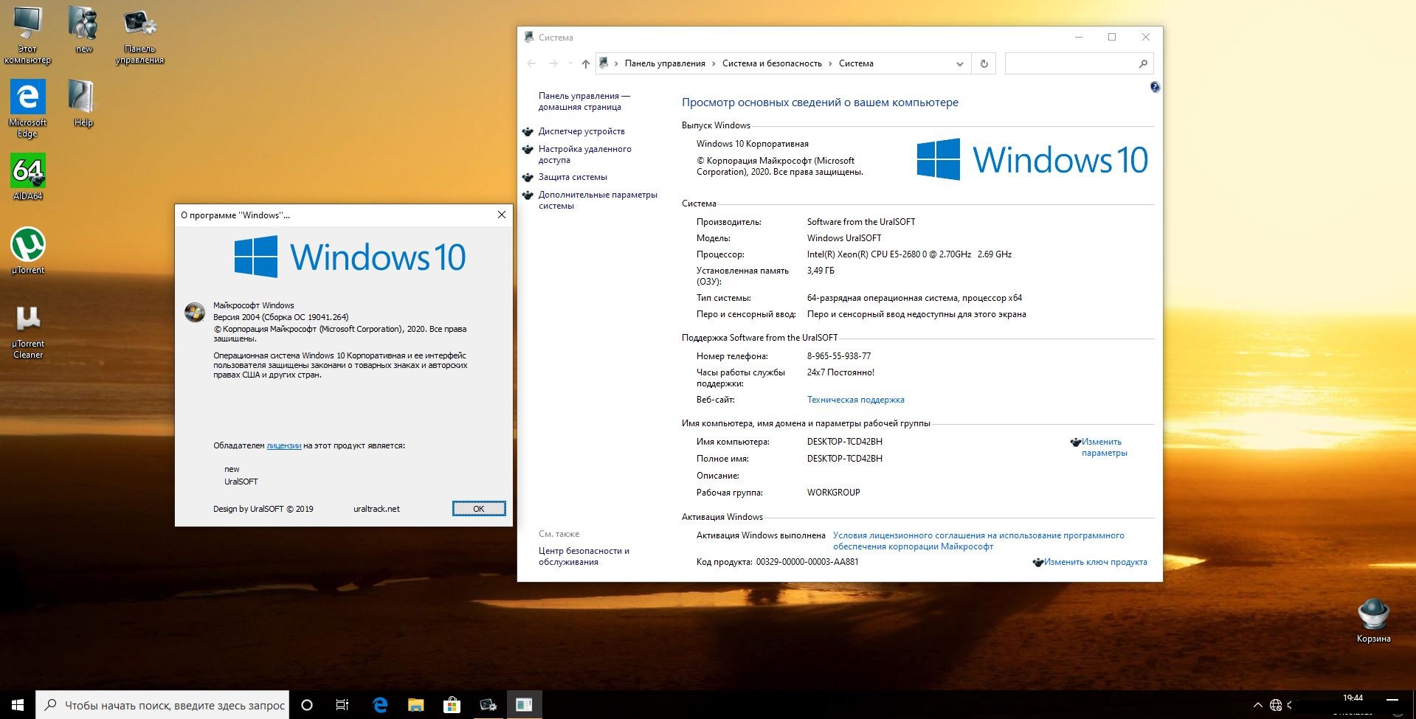Click computer name 'DESKTOP-TCD42BH' value
Screen dimensions: 1416x719
pyautogui.click(x=844, y=442)
